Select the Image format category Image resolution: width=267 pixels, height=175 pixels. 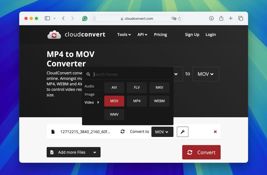[90, 94]
